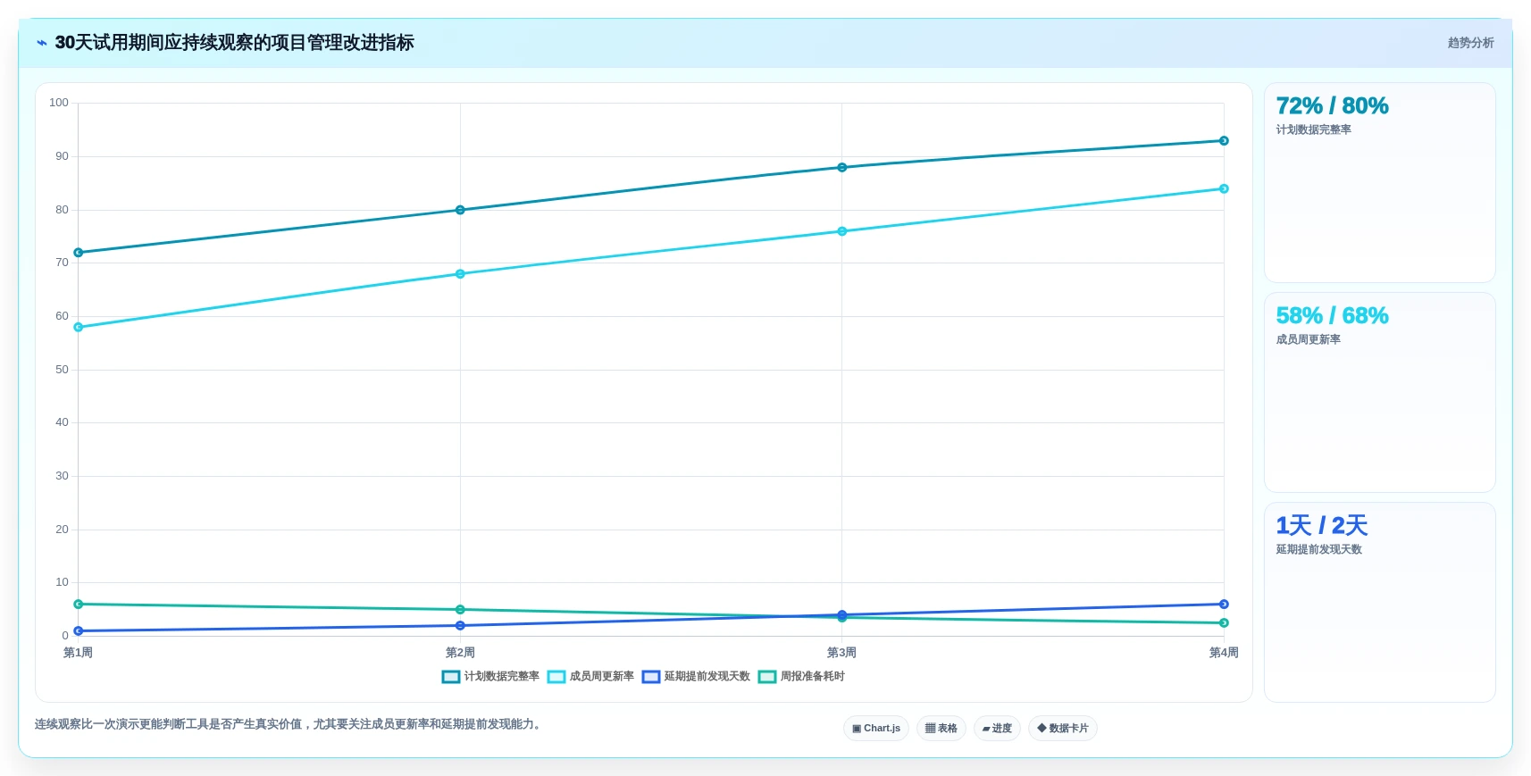Click 第1周 point on 成员周更新率 line
Viewport: 1531px width, 776px height.
[x=79, y=328]
